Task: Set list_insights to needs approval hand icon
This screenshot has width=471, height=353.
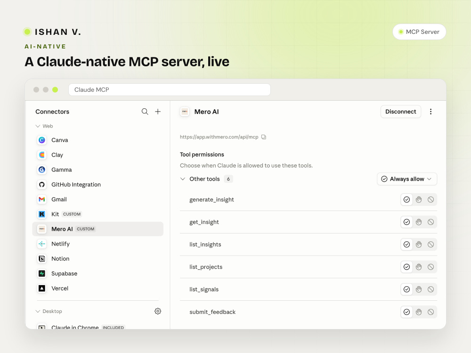Action: pyautogui.click(x=419, y=245)
